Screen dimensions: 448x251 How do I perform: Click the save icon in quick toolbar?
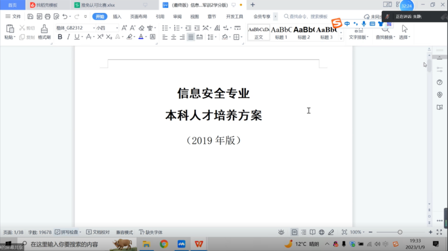point(30,17)
